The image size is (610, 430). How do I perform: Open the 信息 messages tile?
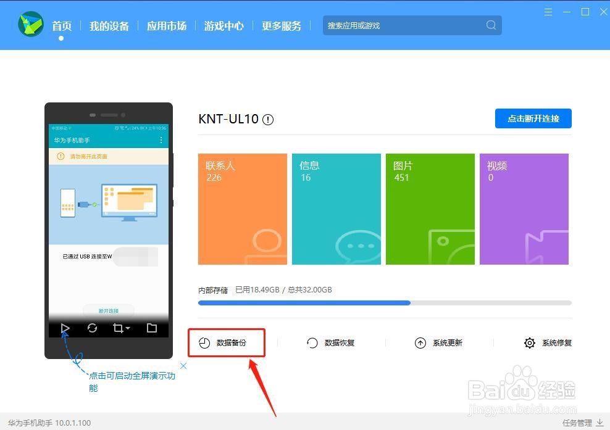[336, 209]
